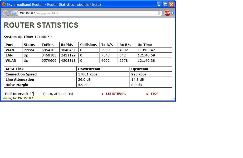Minimize the Firefox window

[x=159, y=4]
